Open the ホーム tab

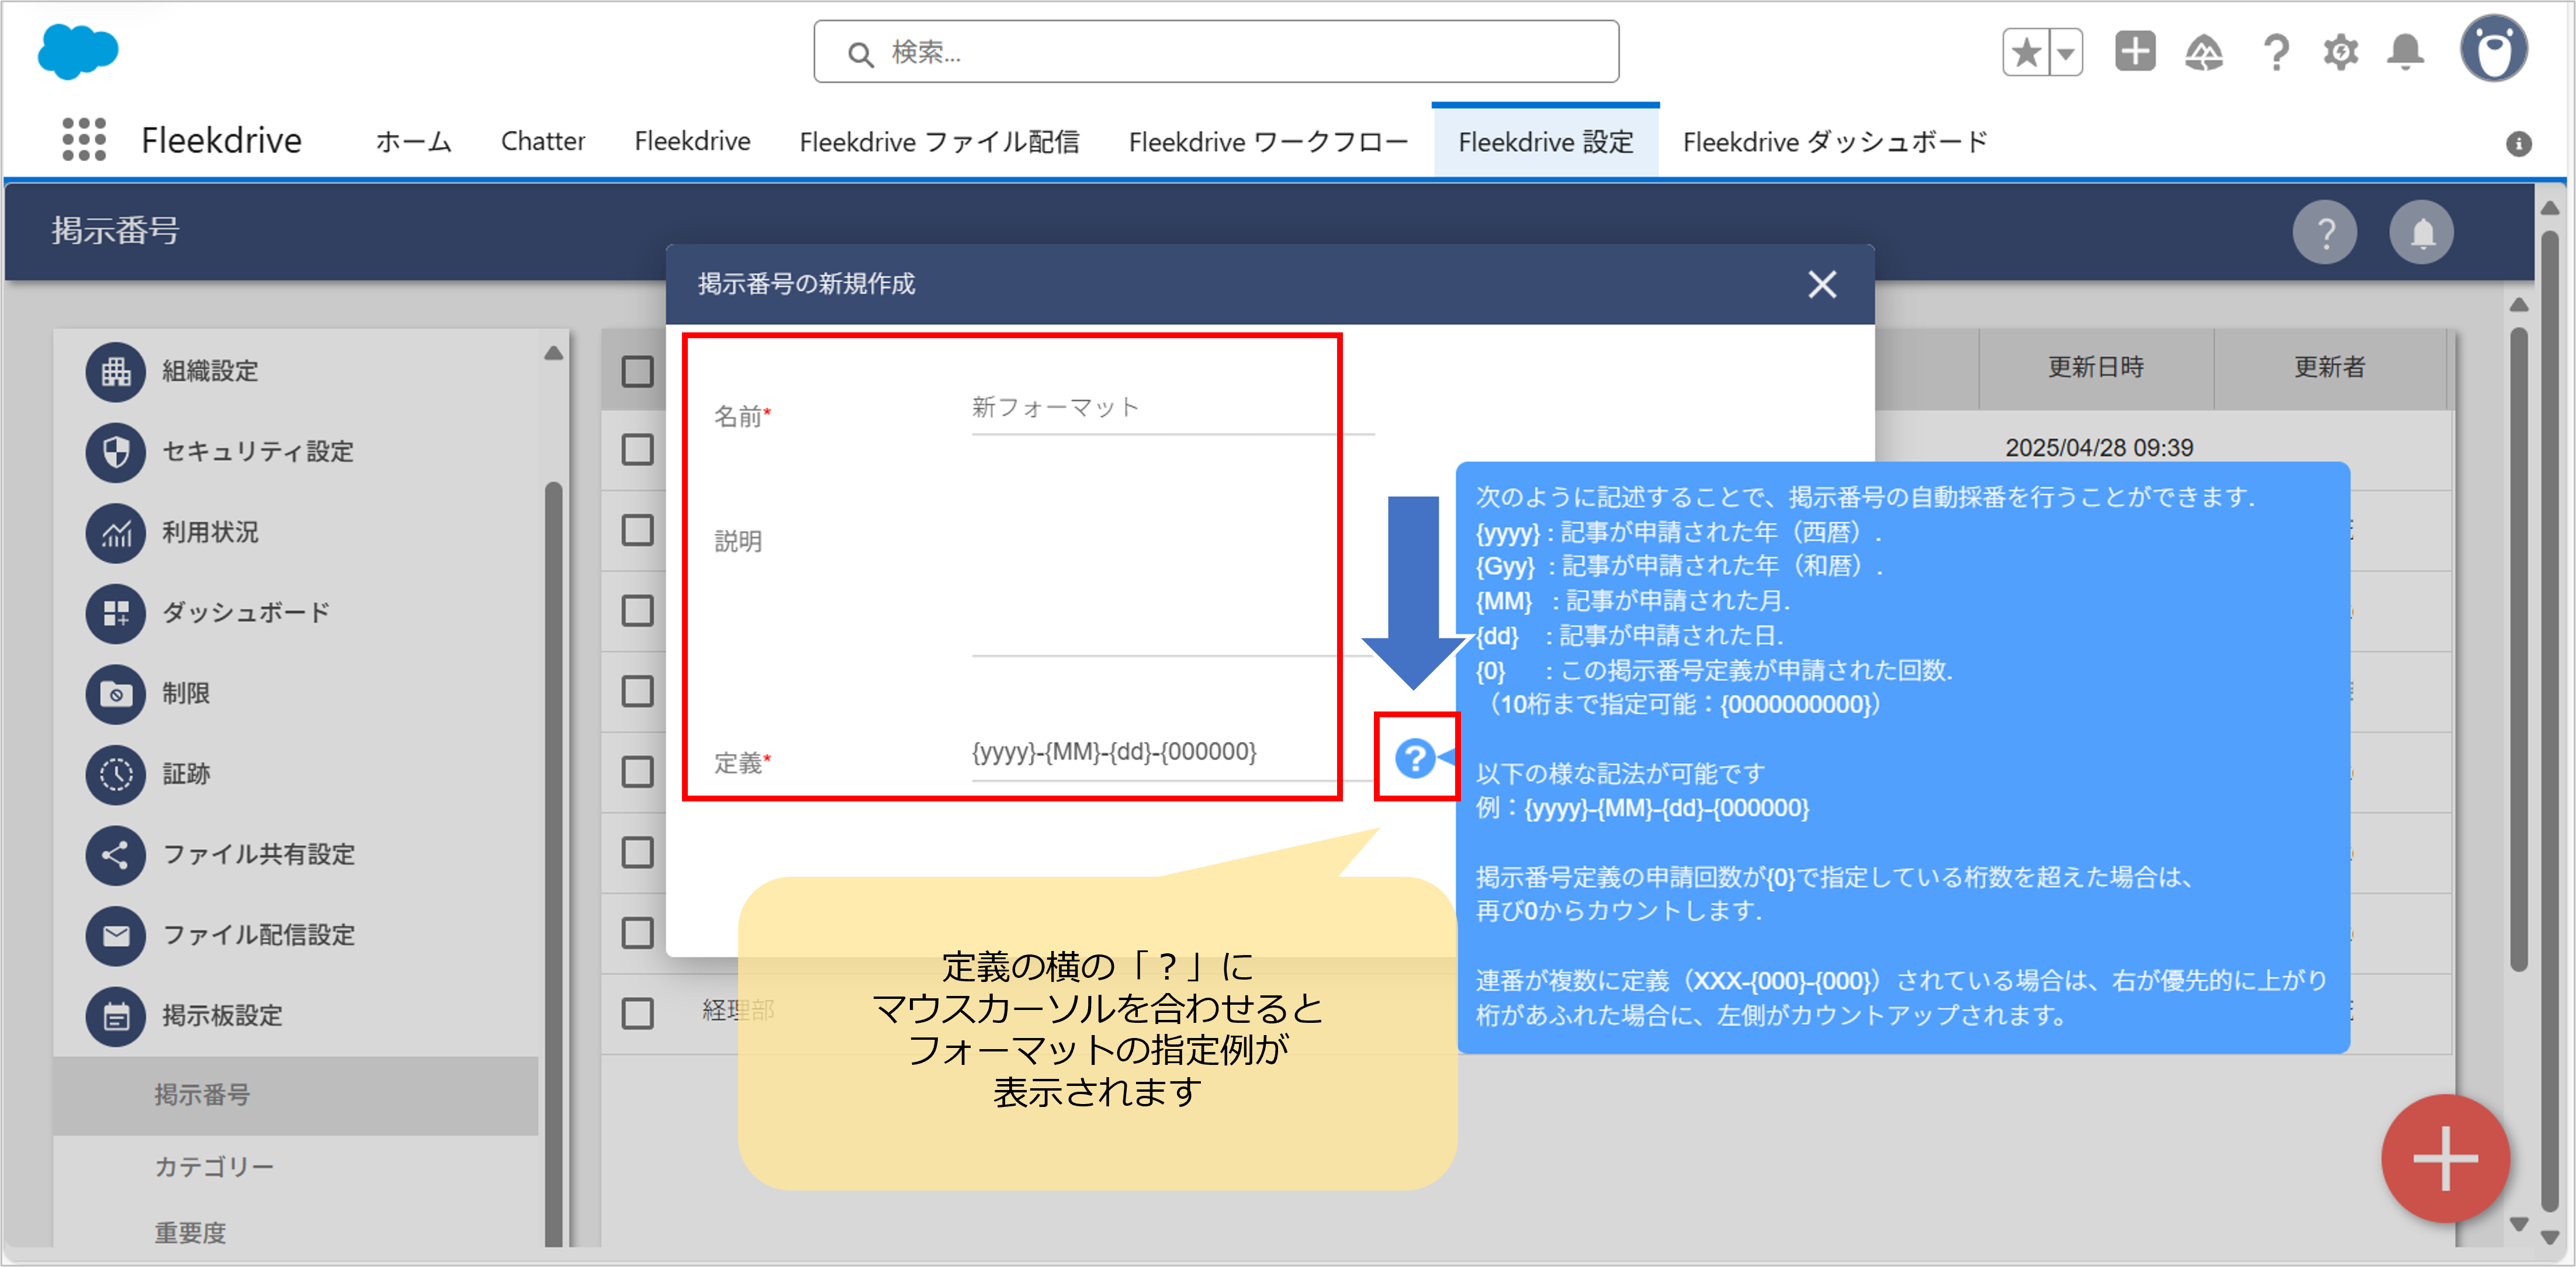(x=413, y=142)
